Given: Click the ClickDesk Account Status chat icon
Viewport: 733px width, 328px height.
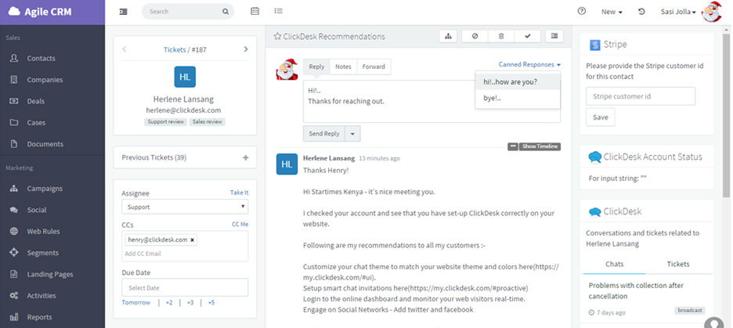Looking at the screenshot, I should [594, 157].
